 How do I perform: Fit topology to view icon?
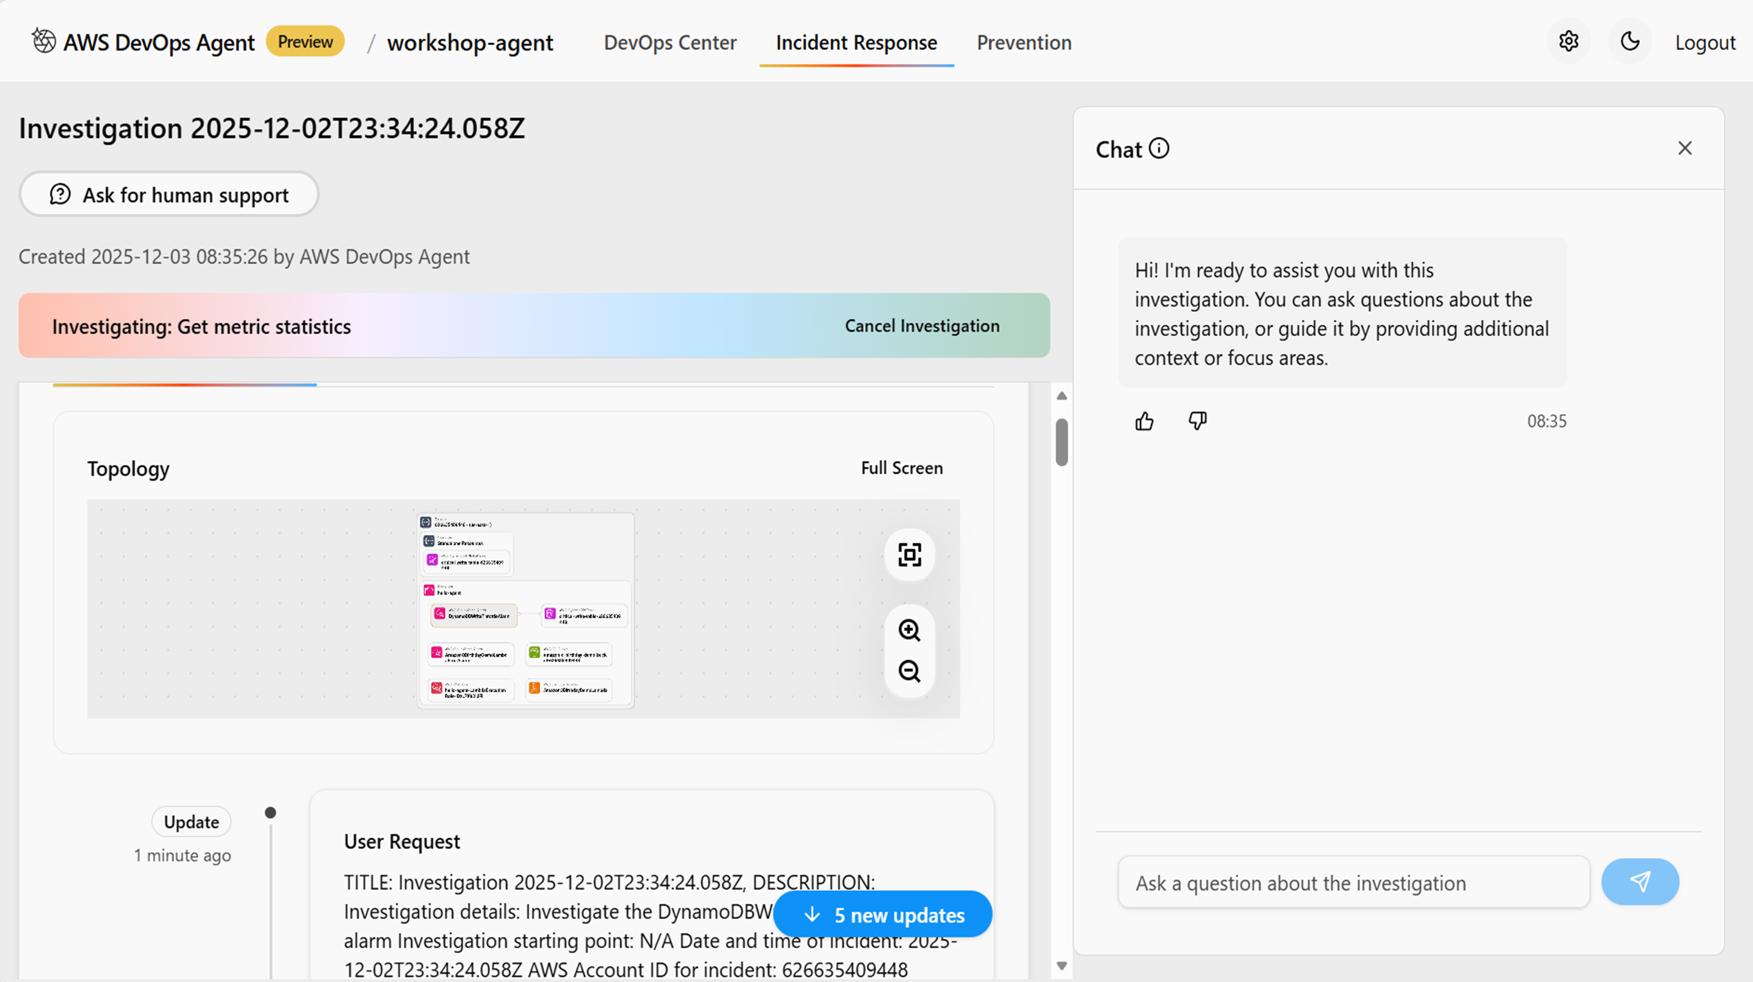pyautogui.click(x=909, y=554)
